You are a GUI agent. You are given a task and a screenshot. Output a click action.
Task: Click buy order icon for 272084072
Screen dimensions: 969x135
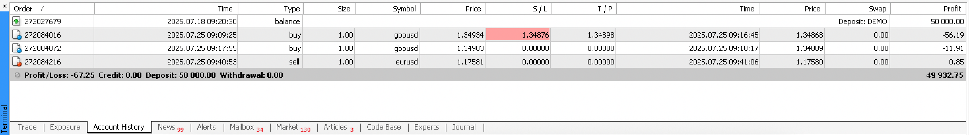16,48
